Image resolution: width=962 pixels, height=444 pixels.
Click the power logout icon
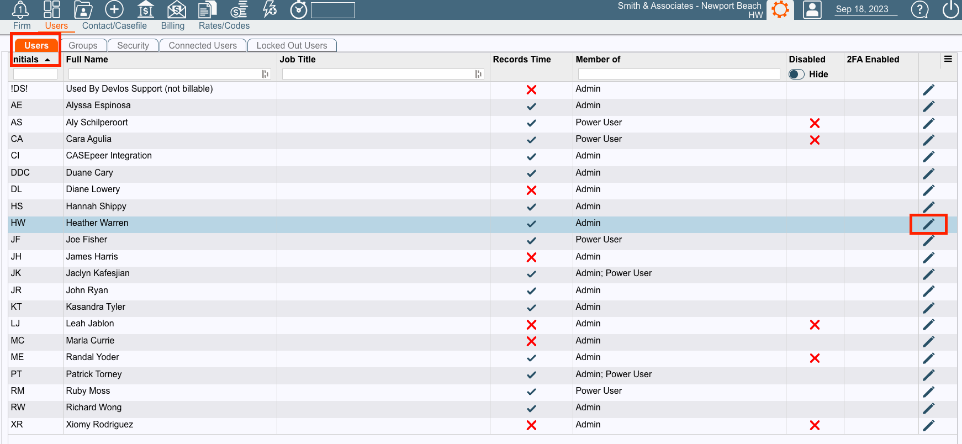coord(951,9)
